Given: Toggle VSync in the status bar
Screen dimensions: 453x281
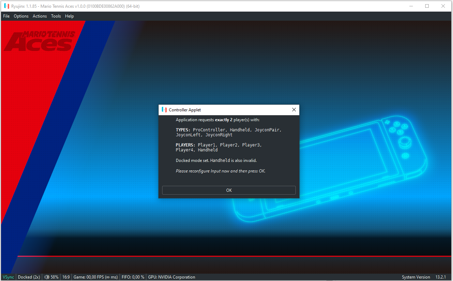Looking at the screenshot, I should coord(8,277).
